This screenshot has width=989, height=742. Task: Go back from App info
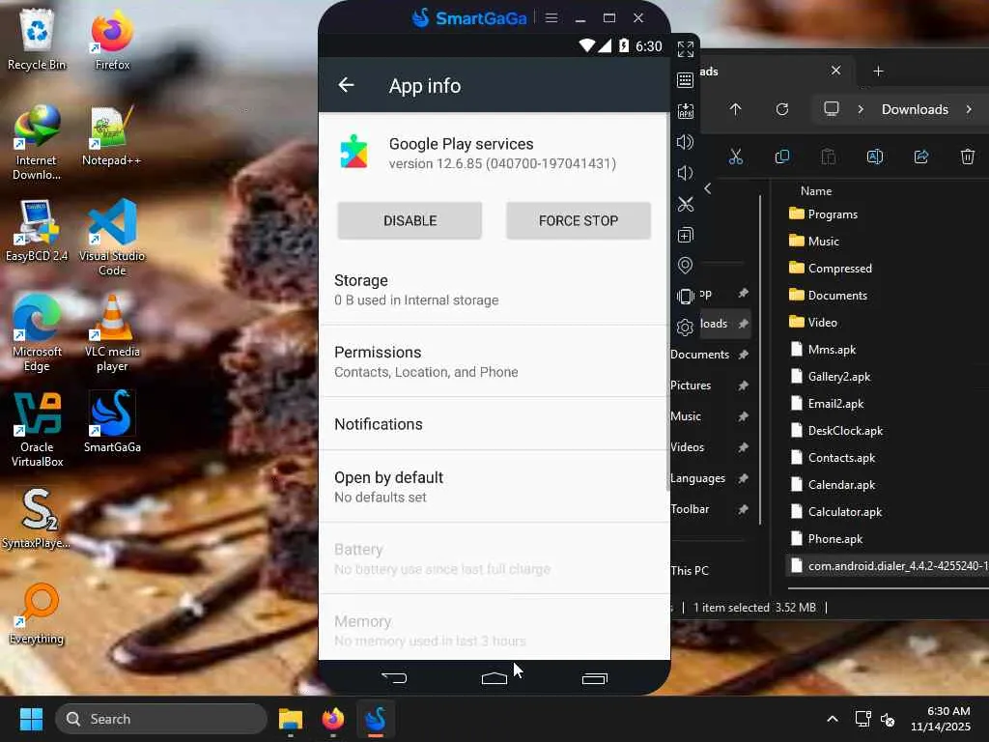point(346,85)
